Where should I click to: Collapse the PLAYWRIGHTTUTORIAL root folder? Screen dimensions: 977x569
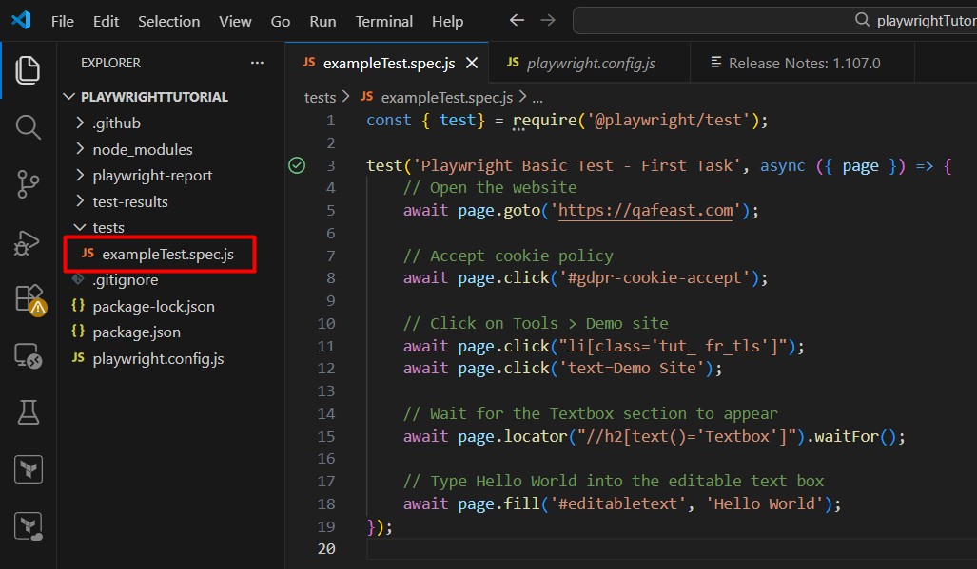154,97
